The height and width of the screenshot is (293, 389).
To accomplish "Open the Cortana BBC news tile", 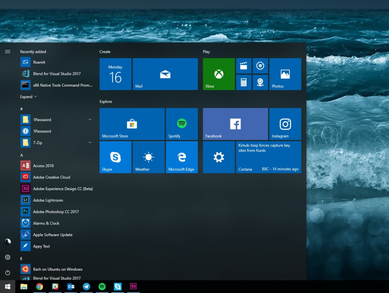I will 268,157.
